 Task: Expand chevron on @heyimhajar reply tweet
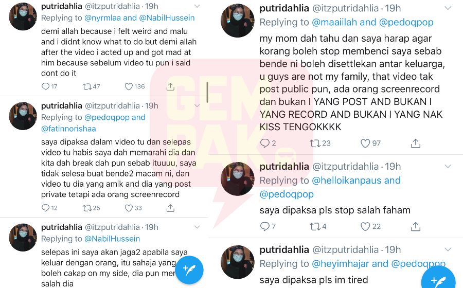448,249
